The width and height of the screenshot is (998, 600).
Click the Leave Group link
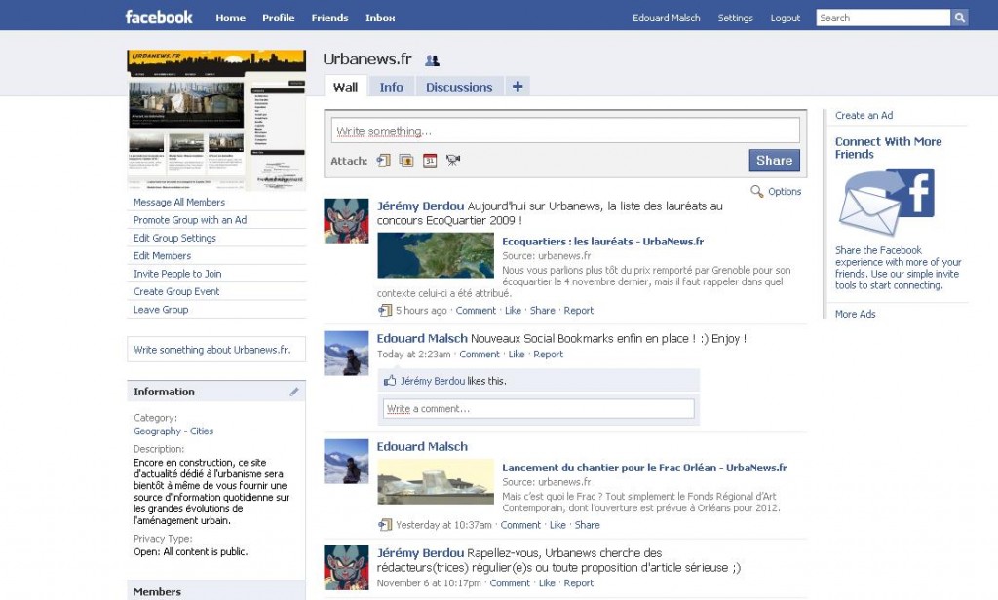tap(161, 310)
